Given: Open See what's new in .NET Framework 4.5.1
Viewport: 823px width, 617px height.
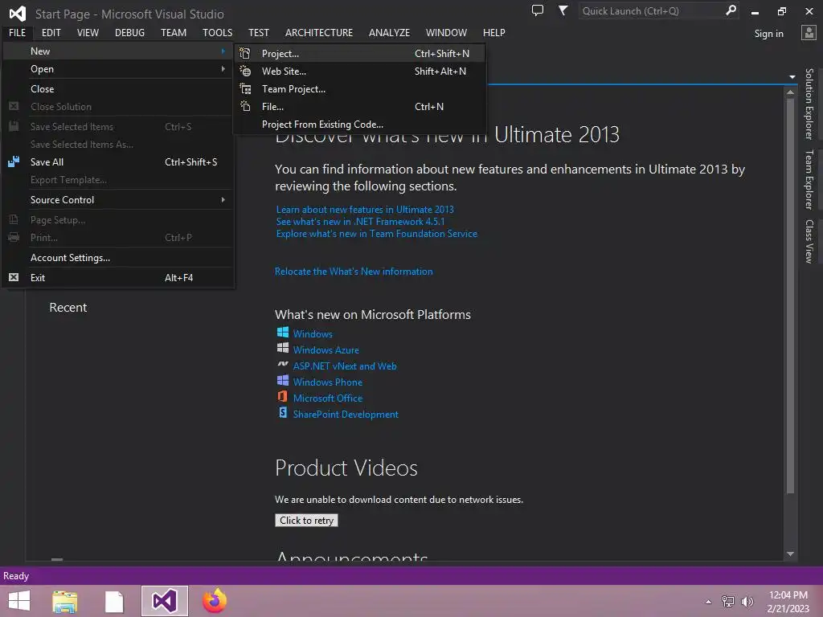Looking at the screenshot, I should [x=360, y=222].
